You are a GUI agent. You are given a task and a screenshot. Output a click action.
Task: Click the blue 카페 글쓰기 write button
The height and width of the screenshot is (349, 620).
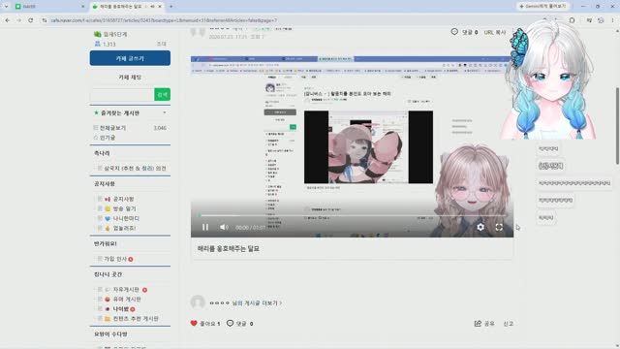coord(130,58)
